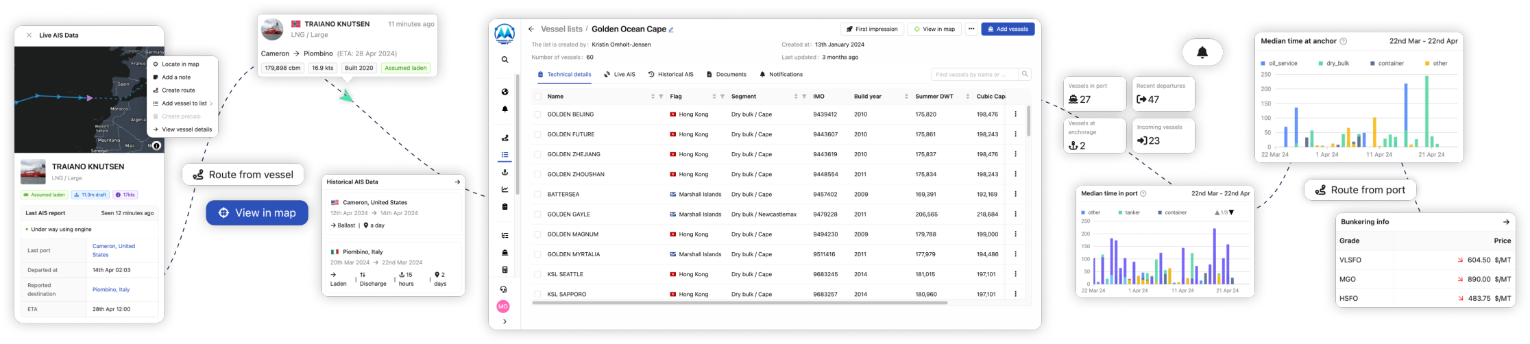Tick the checkbox for GOLDEN BEIJING
The image size is (1530, 344).
tap(537, 114)
